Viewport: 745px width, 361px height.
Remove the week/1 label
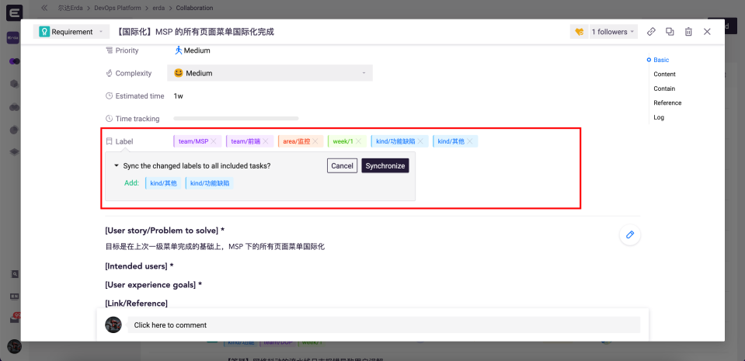(x=358, y=141)
